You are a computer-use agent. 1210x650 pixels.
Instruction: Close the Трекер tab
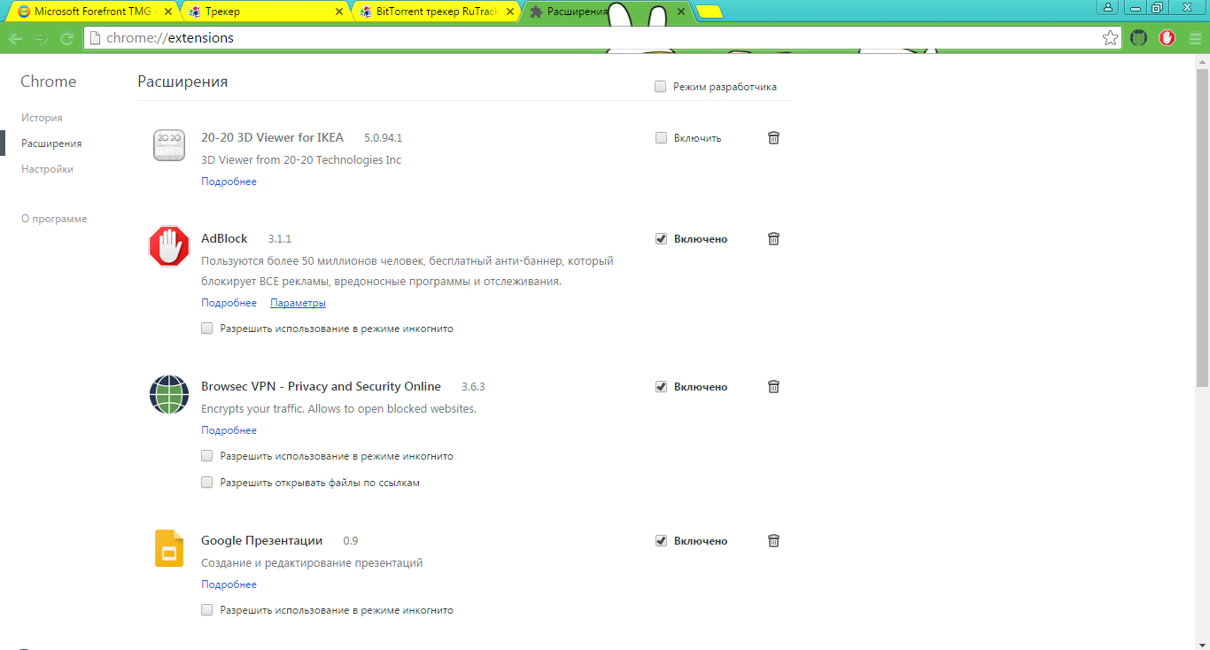point(339,12)
